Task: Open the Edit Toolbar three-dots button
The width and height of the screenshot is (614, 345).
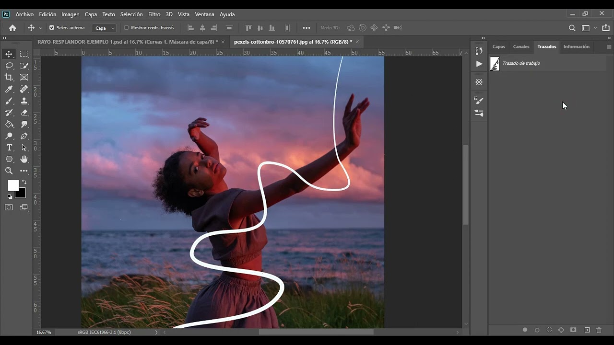Action: tap(24, 171)
